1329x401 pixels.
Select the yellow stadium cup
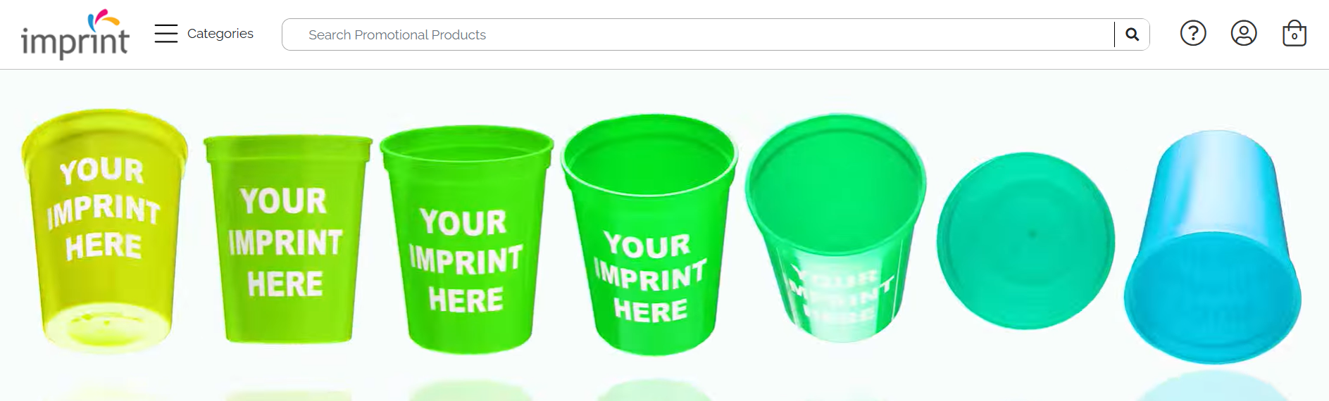click(104, 231)
